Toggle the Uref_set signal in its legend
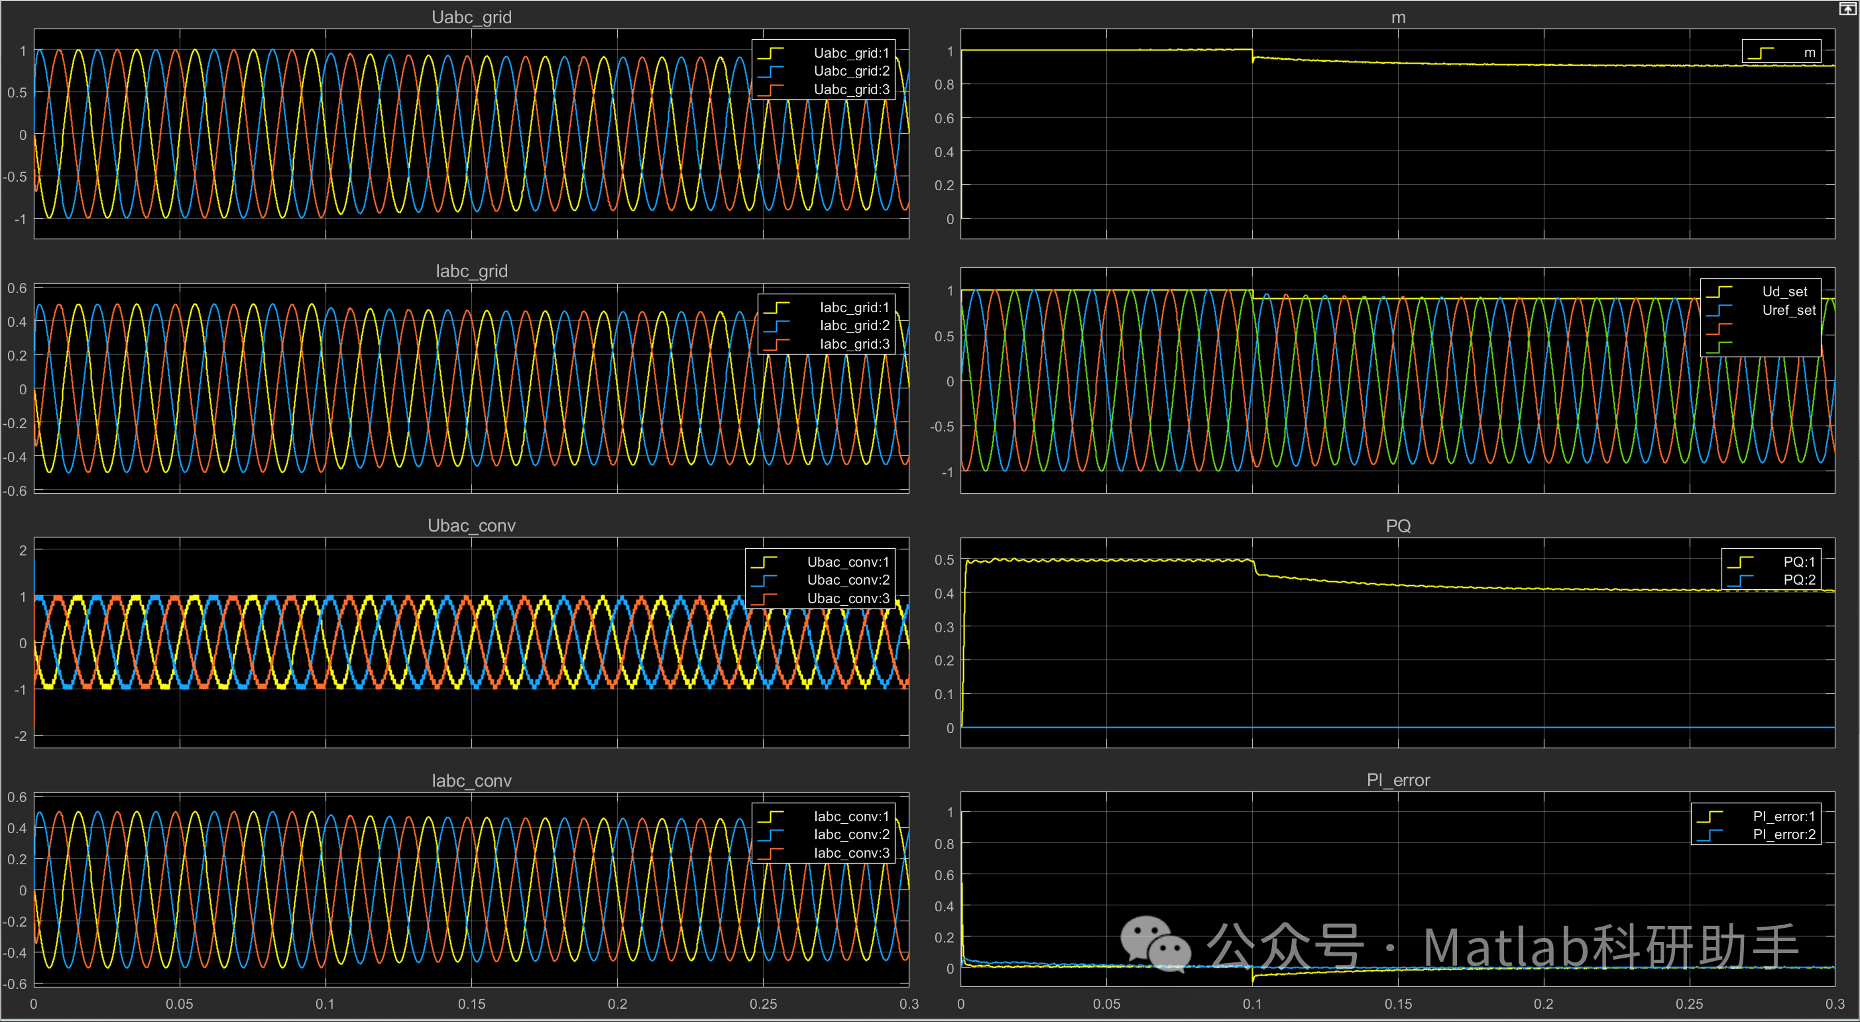The height and width of the screenshot is (1022, 1860). (1790, 310)
